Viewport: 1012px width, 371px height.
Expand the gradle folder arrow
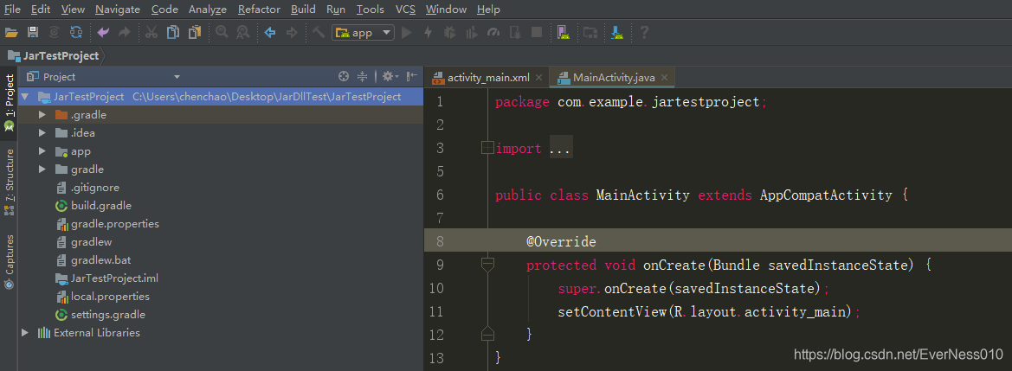(42, 170)
